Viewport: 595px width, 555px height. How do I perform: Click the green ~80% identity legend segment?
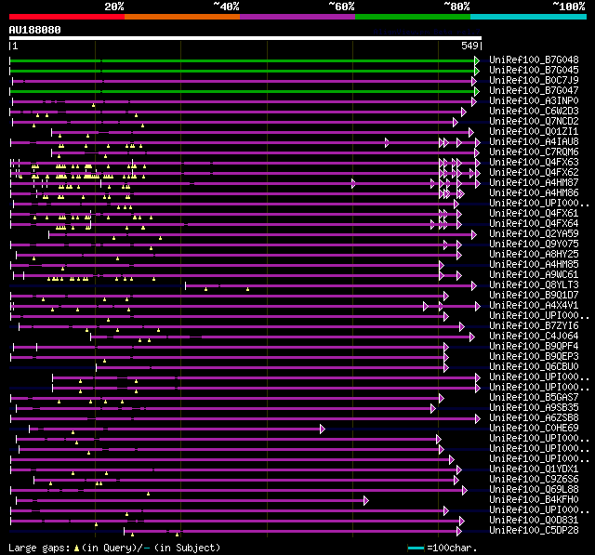point(413,17)
